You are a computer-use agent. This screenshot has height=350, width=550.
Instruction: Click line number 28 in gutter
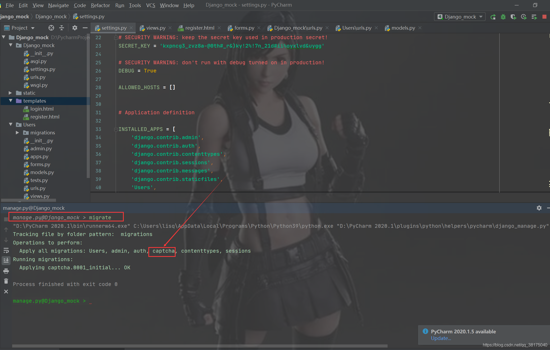tap(98, 88)
